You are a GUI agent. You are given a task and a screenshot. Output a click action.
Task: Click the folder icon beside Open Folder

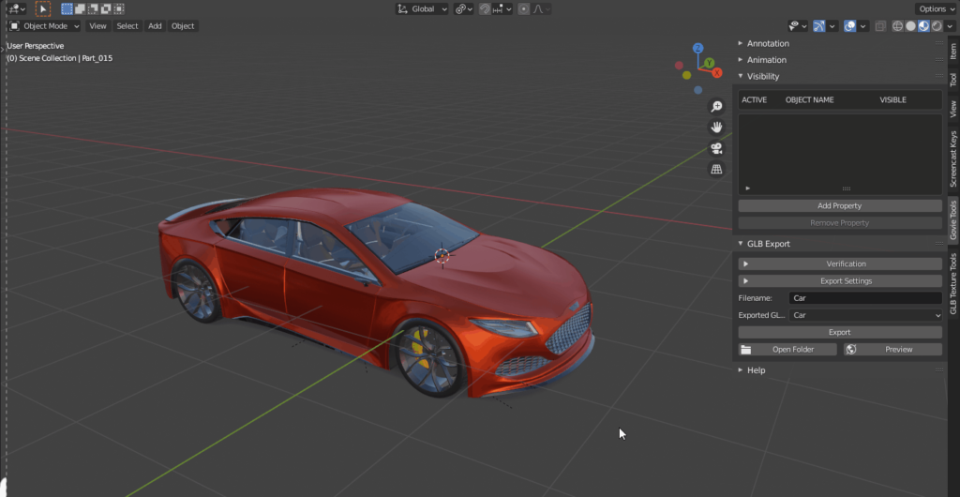pyautogui.click(x=746, y=350)
